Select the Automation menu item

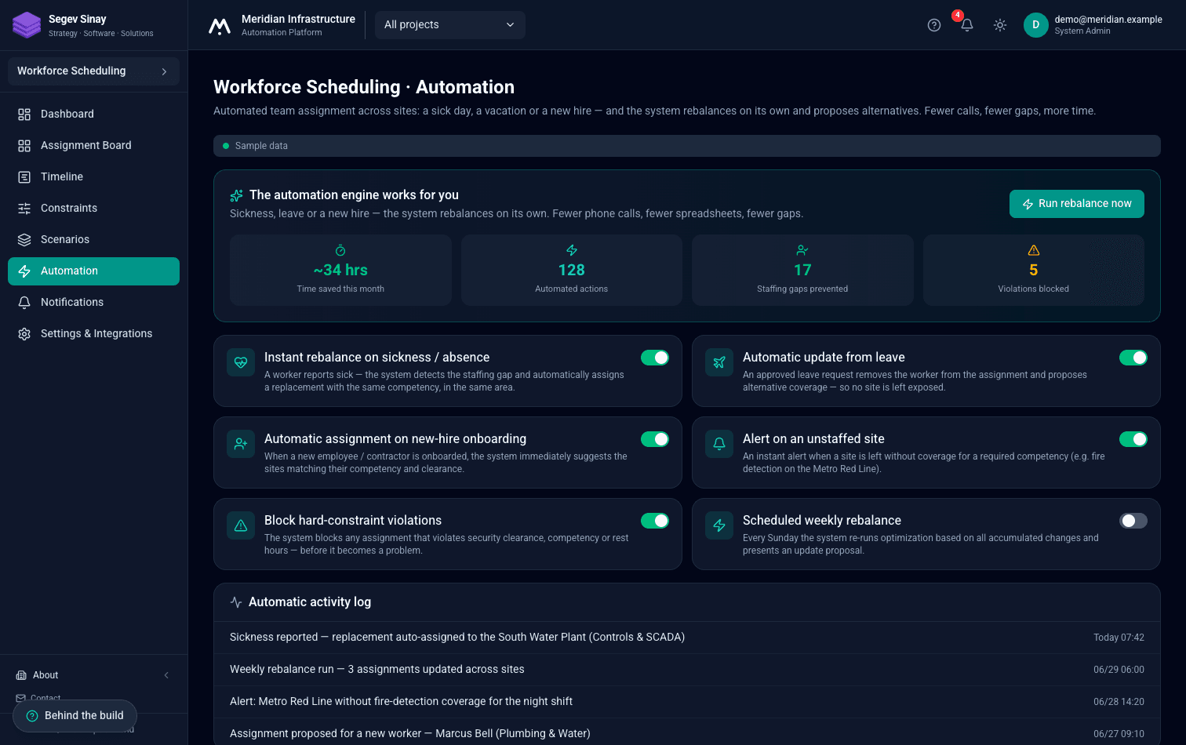(93, 271)
